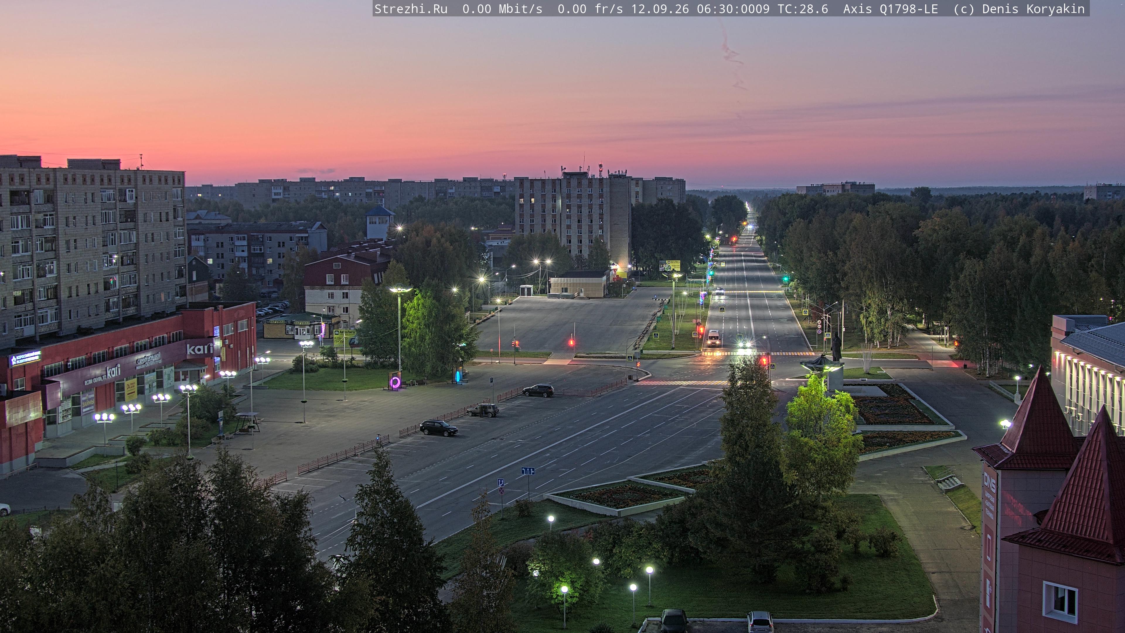Select the TC:28.6 temperature reading
This screenshot has width=1125, height=633.
803,9
